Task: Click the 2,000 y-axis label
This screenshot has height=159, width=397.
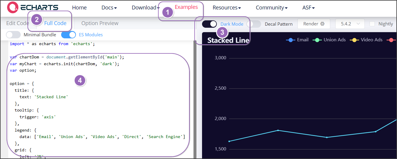Action: [x=220, y=119]
